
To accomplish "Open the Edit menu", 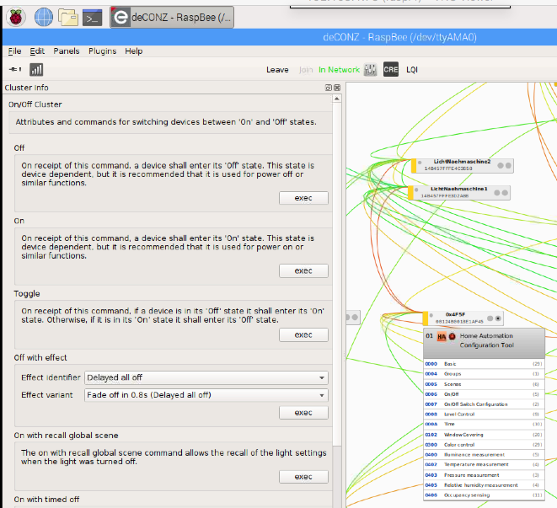I will click(x=37, y=51).
